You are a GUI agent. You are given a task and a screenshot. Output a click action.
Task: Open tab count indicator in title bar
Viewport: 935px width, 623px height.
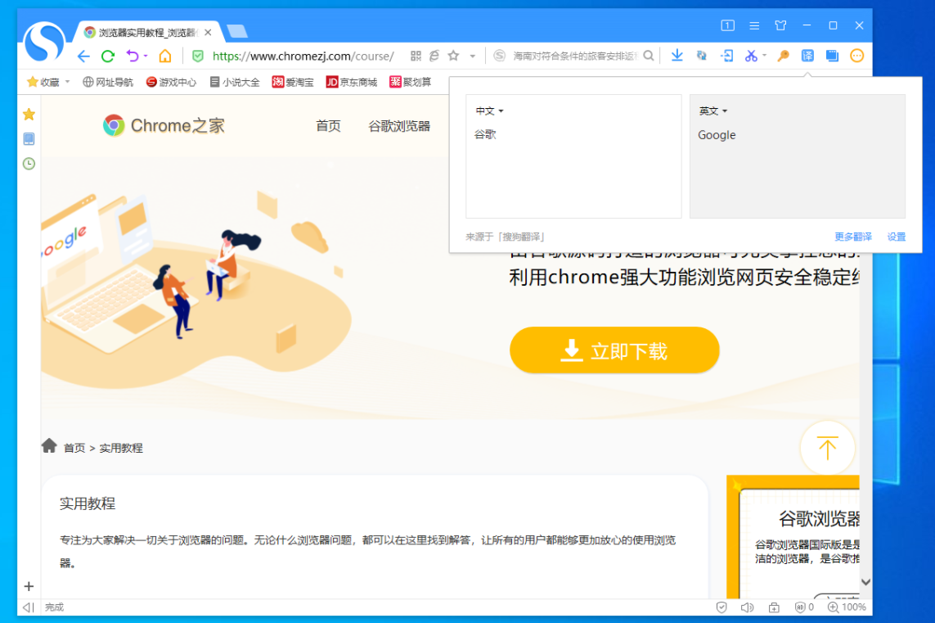coord(727,25)
